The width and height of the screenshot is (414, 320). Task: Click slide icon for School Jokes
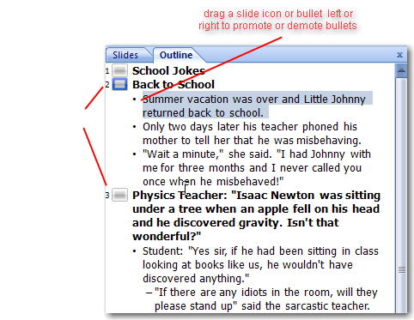point(119,70)
